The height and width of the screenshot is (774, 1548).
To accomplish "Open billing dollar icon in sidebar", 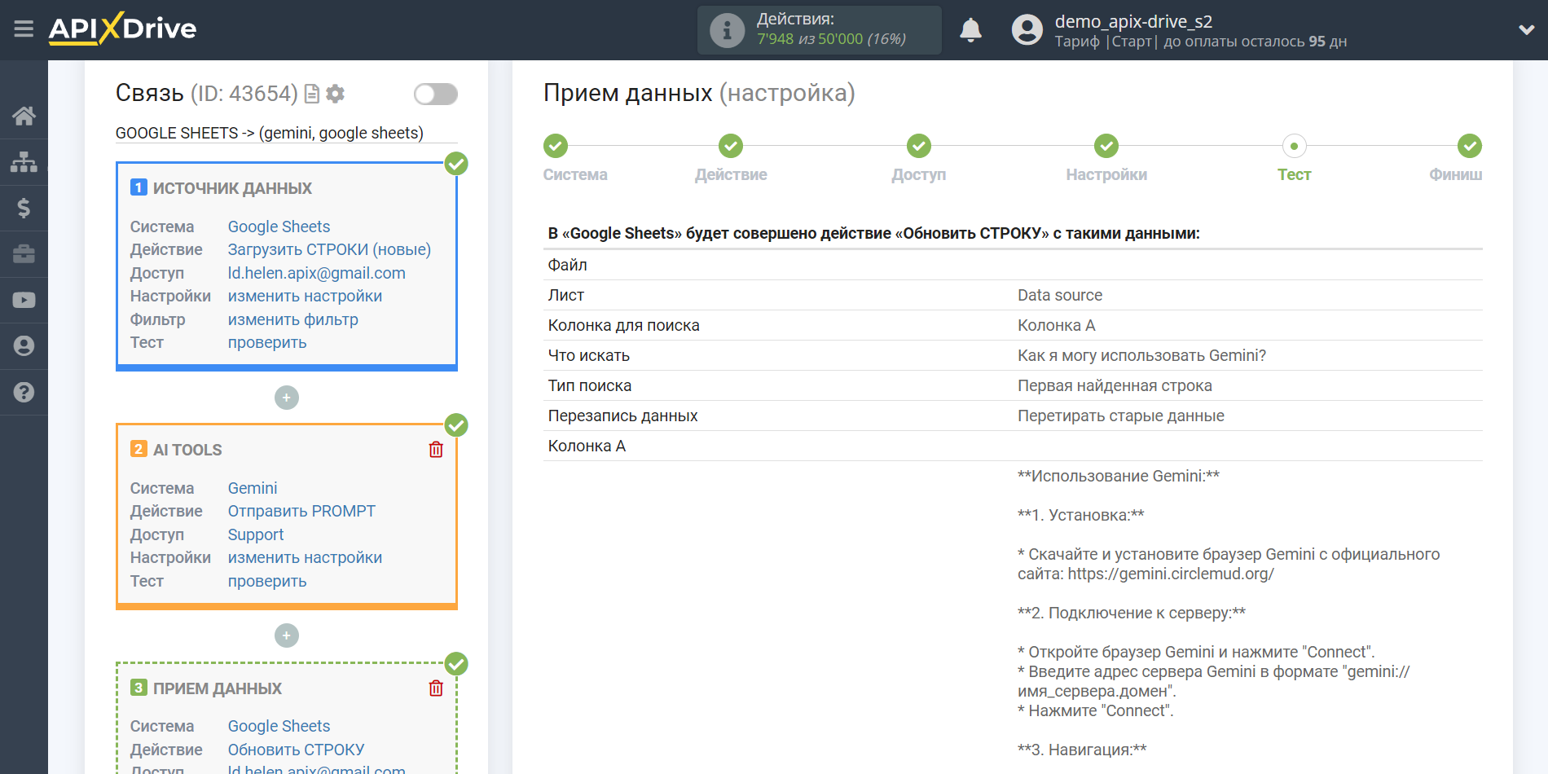I will [x=24, y=208].
